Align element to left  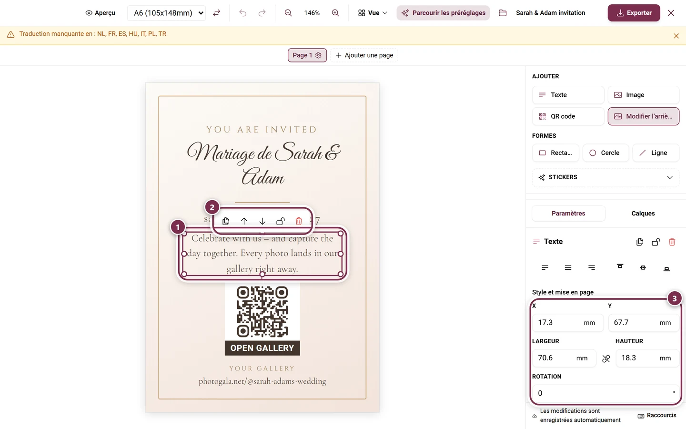click(545, 268)
